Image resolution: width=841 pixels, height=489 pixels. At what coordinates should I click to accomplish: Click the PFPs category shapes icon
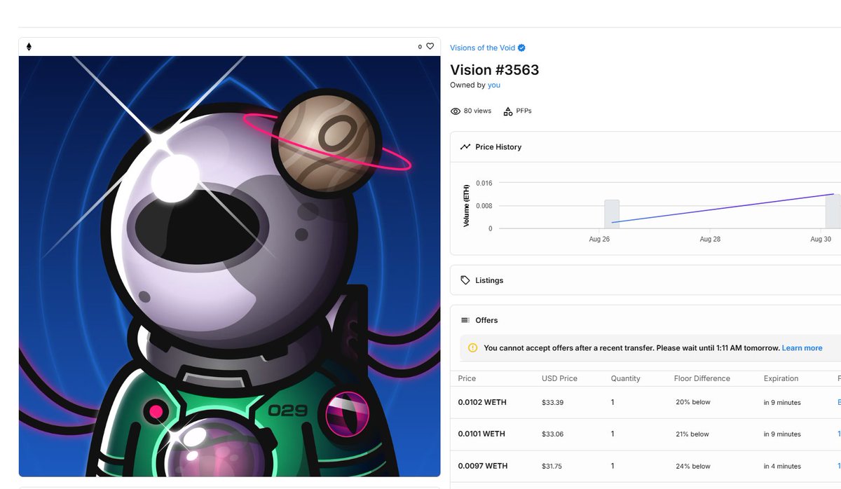508,111
